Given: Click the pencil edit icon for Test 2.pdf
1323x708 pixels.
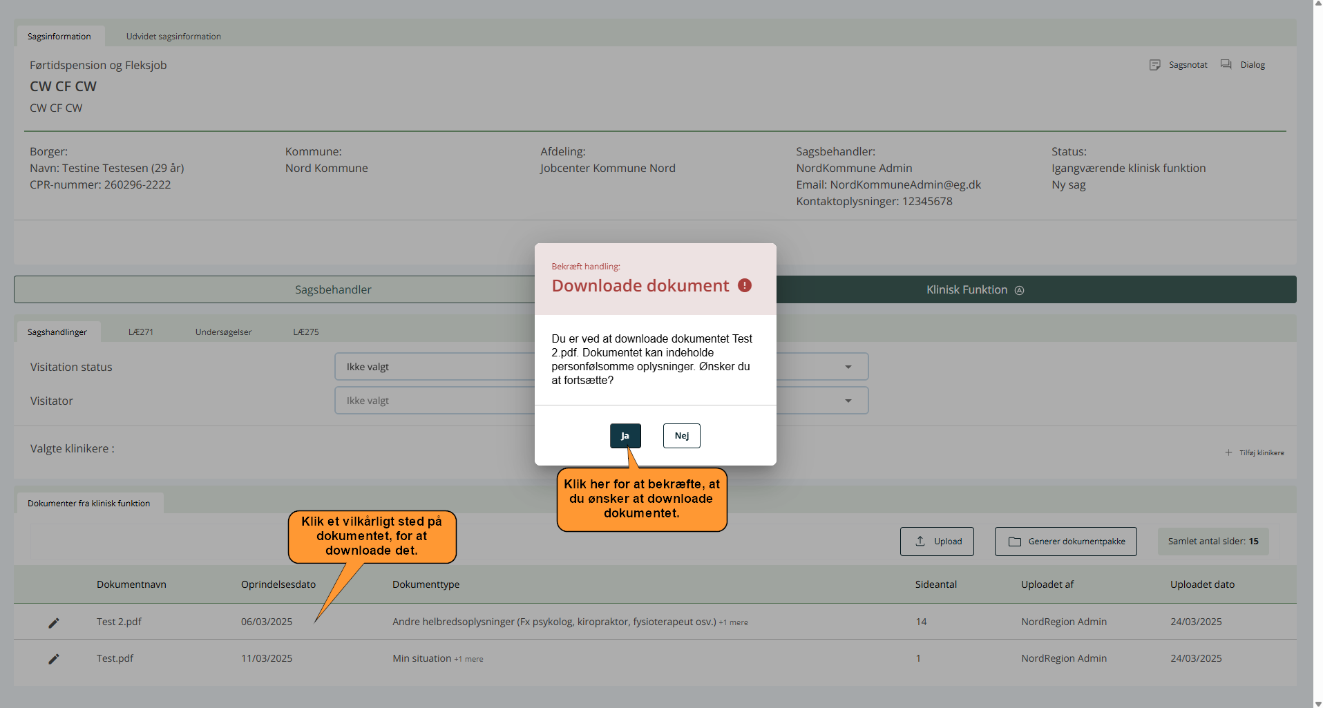Looking at the screenshot, I should point(54,622).
